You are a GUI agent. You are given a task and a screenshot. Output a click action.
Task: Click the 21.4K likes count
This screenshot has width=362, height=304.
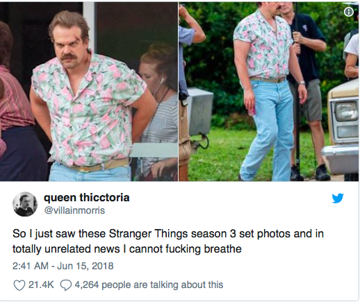click(x=41, y=285)
